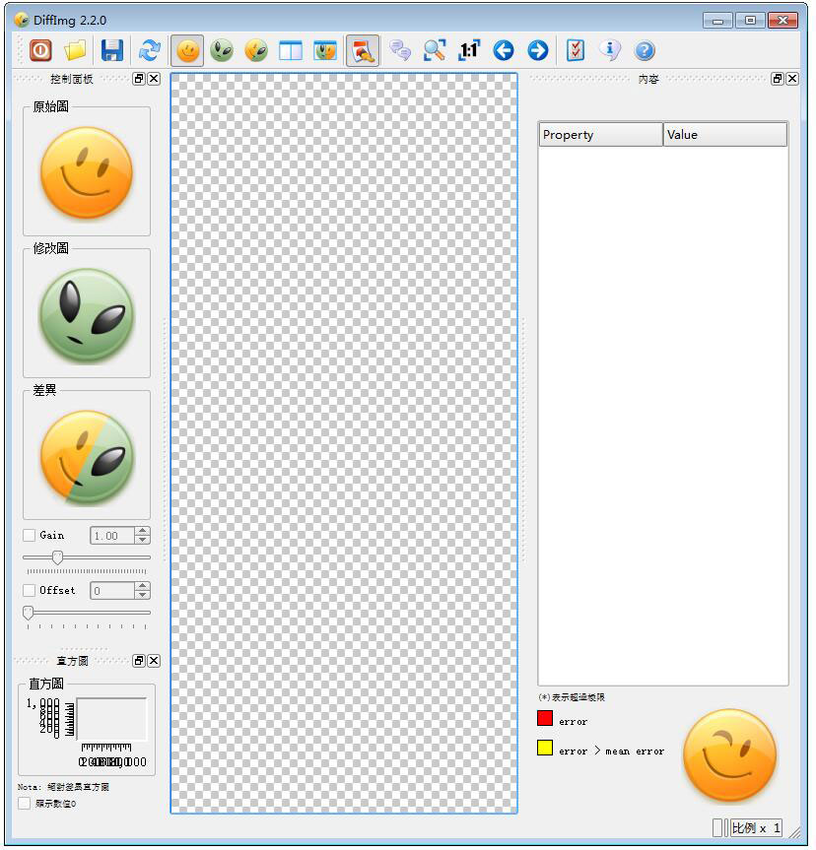Close the properties panel on right
The image size is (816, 850).
pyautogui.click(x=792, y=79)
